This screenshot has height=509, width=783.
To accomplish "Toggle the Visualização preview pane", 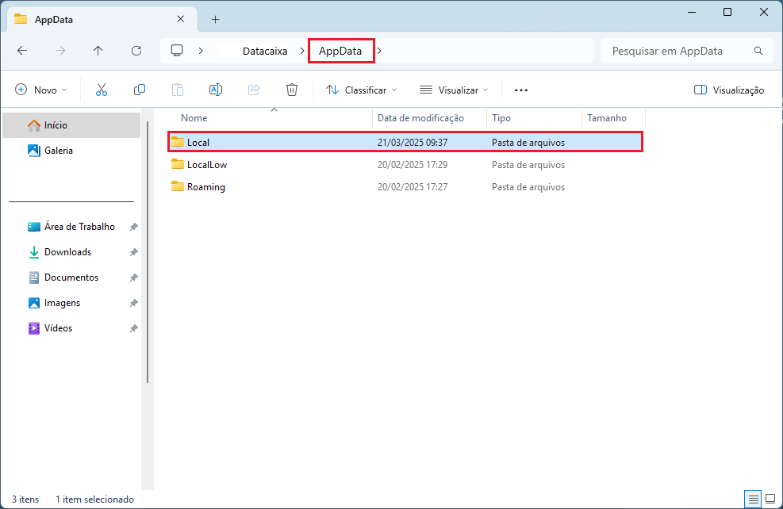I will click(728, 90).
